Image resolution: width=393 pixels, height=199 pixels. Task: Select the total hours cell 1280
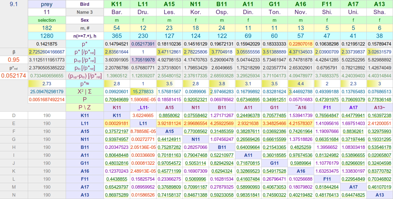(47, 36)
